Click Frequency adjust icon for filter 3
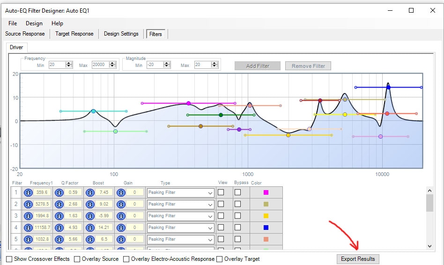This screenshot has height=265, width=444. tap(28, 216)
